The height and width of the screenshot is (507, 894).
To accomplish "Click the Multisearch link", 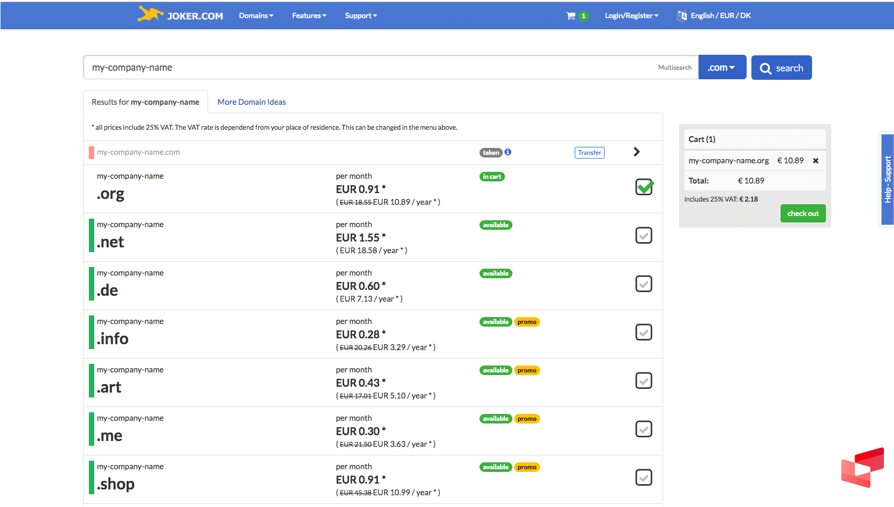I will pos(675,68).
